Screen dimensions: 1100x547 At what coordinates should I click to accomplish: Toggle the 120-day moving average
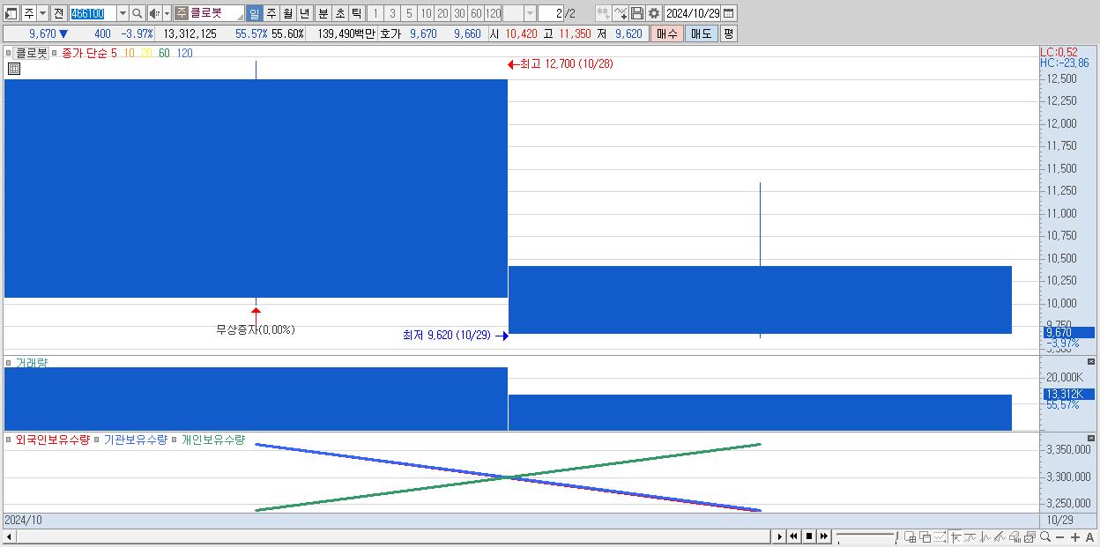coord(184,54)
